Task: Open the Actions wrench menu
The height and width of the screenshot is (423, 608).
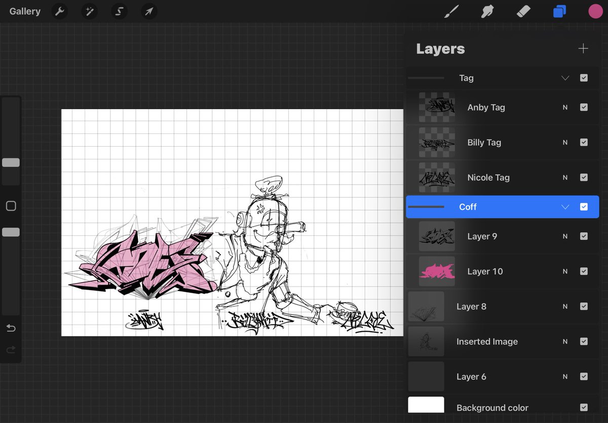Action: (x=60, y=11)
